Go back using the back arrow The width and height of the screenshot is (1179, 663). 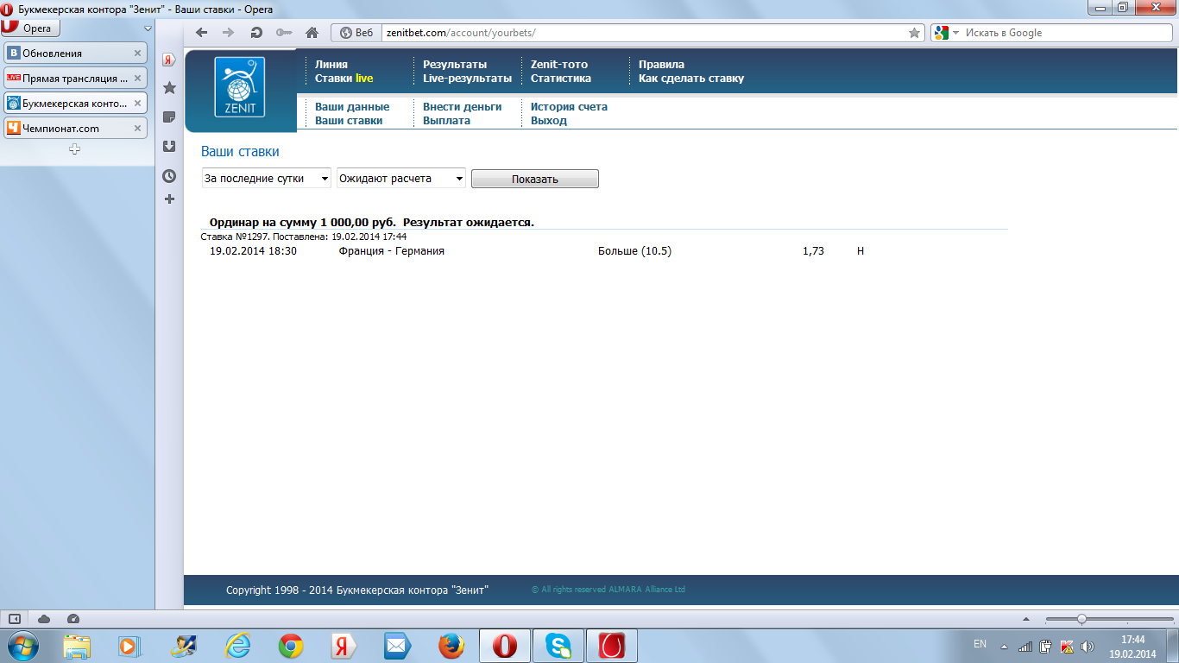pyautogui.click(x=202, y=33)
